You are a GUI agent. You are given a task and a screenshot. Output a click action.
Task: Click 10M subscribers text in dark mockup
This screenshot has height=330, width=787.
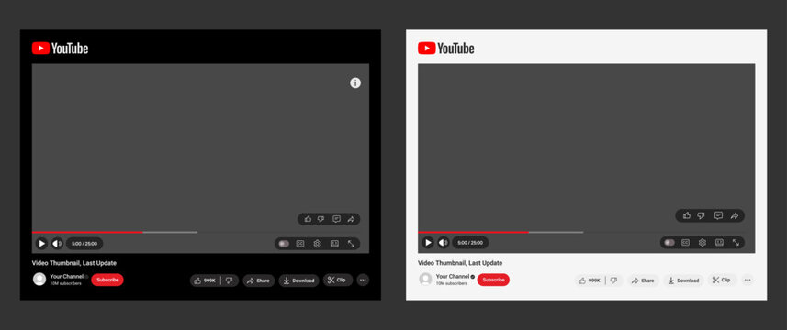click(65, 283)
